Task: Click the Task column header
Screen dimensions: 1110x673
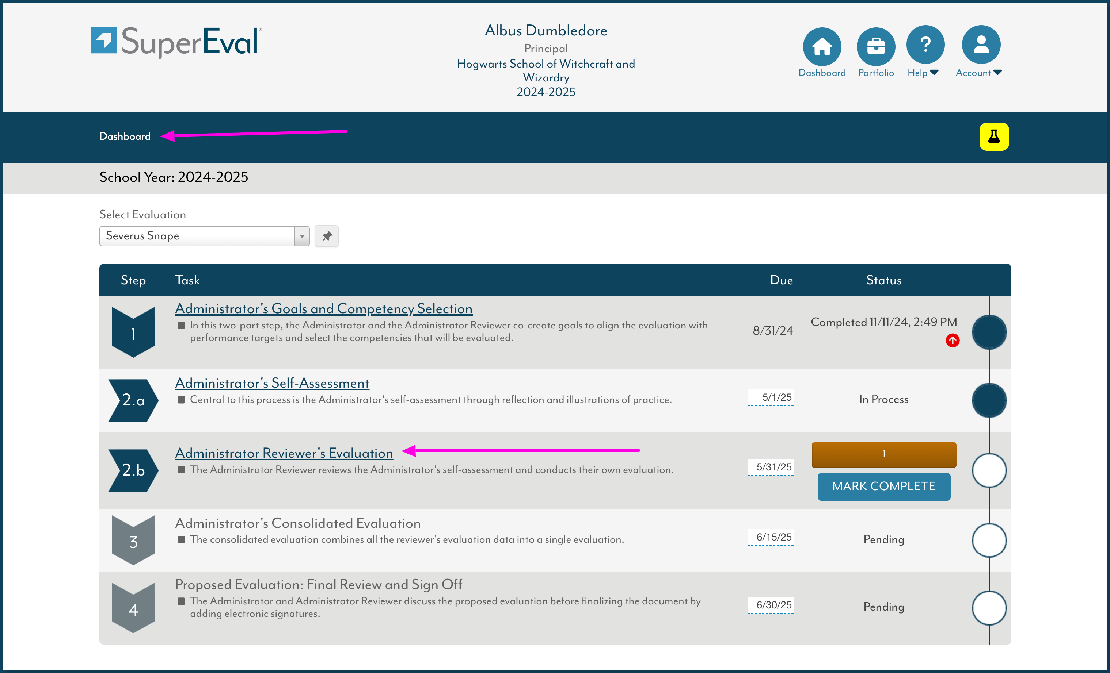Action: point(187,280)
